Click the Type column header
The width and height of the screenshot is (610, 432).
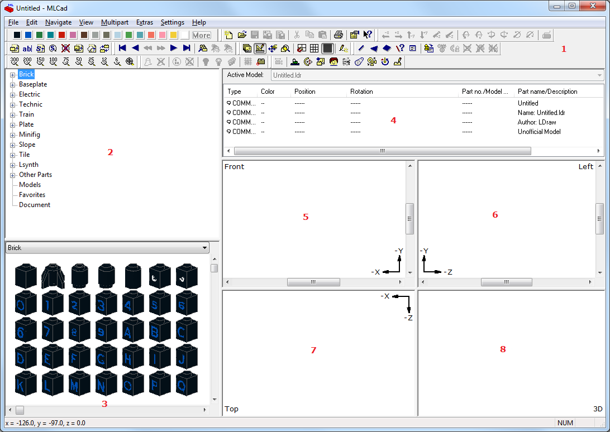coord(241,92)
